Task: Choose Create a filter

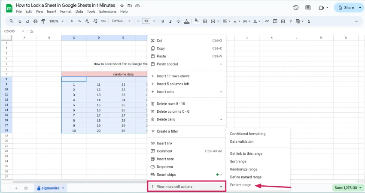Action: click(187, 131)
